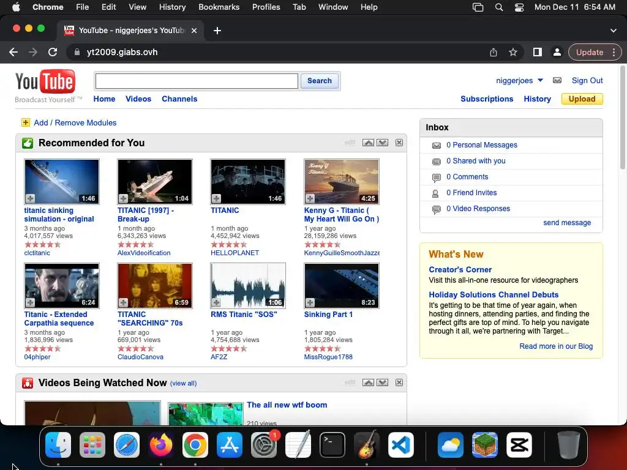627x470 pixels.
Task: Open the Profiles menu
Action: click(266, 7)
